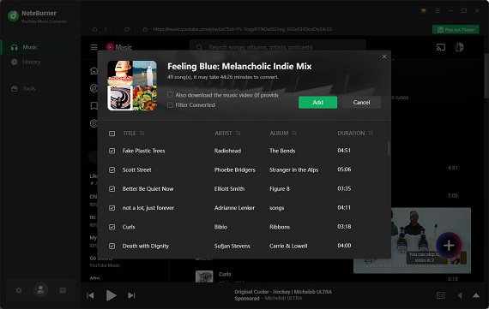The image size is (489, 309).
Task: Click Elliott Smith artist name
Action: click(229, 189)
